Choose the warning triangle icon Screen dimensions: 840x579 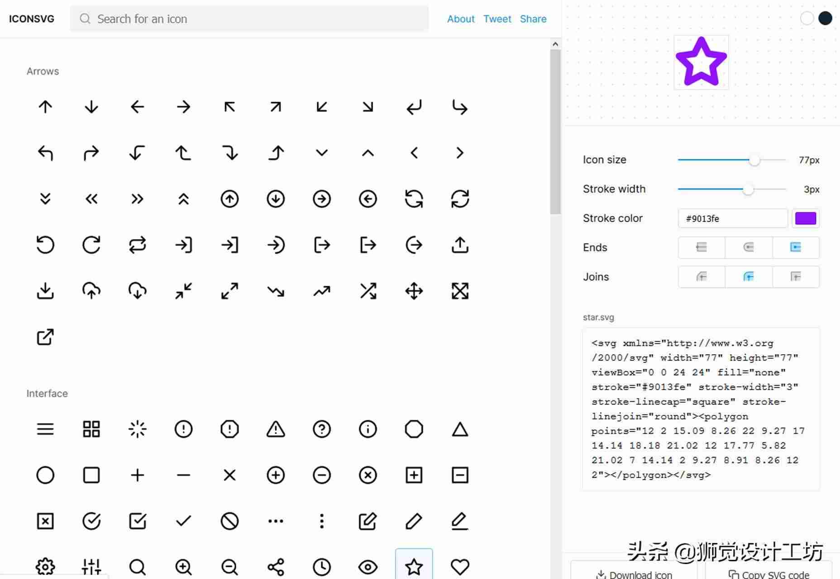tap(276, 429)
